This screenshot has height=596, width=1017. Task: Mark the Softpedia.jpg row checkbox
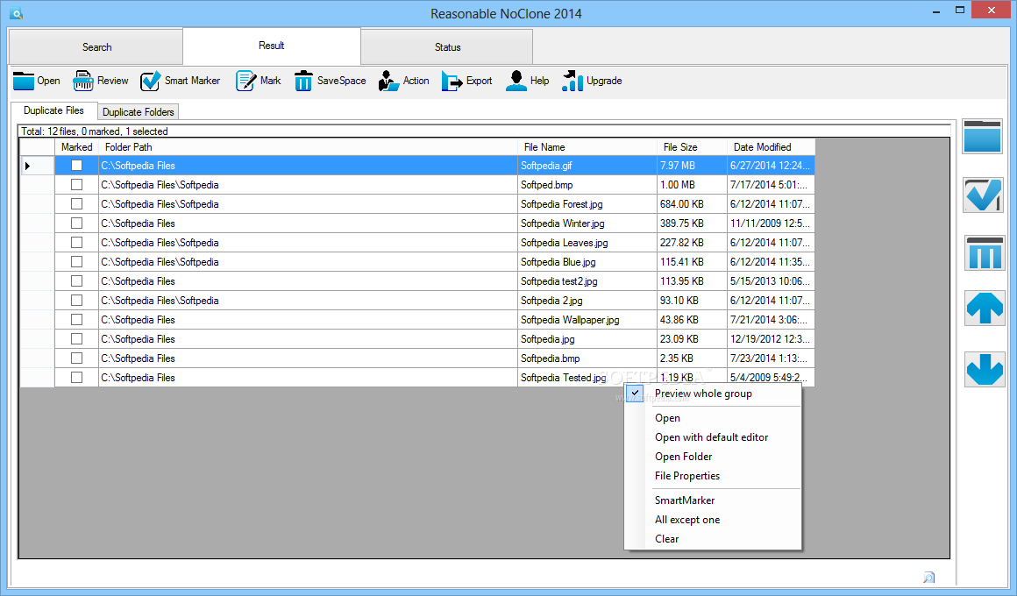tap(76, 339)
